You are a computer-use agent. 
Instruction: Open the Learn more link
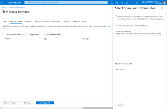109,26
